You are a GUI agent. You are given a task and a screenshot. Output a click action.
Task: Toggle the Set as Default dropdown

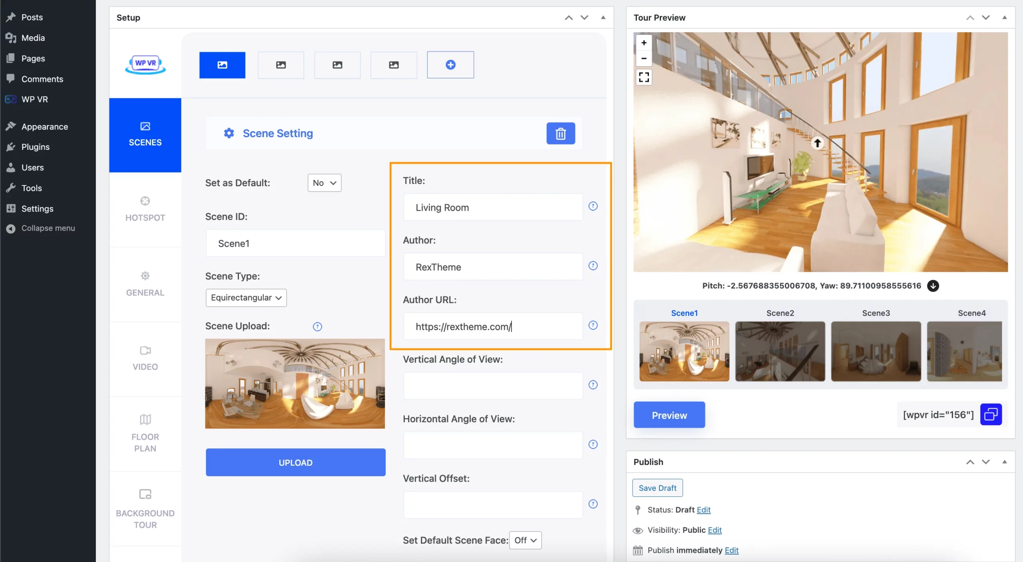pyautogui.click(x=324, y=182)
